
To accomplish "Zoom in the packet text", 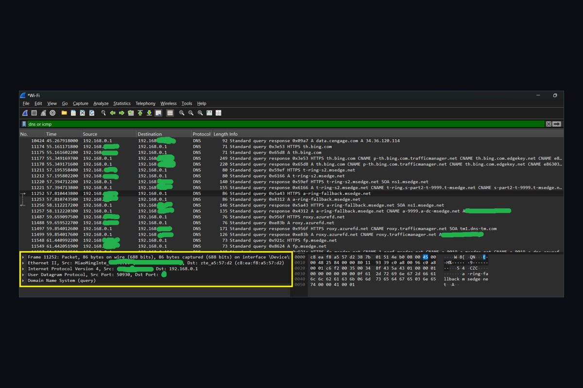I will point(182,113).
